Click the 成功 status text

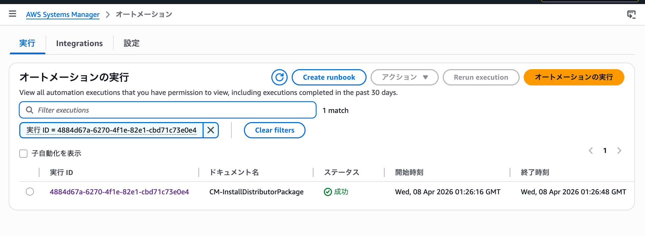[341, 192]
